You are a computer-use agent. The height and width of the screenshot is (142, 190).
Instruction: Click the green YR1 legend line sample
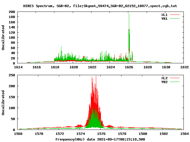[x=175, y=18]
